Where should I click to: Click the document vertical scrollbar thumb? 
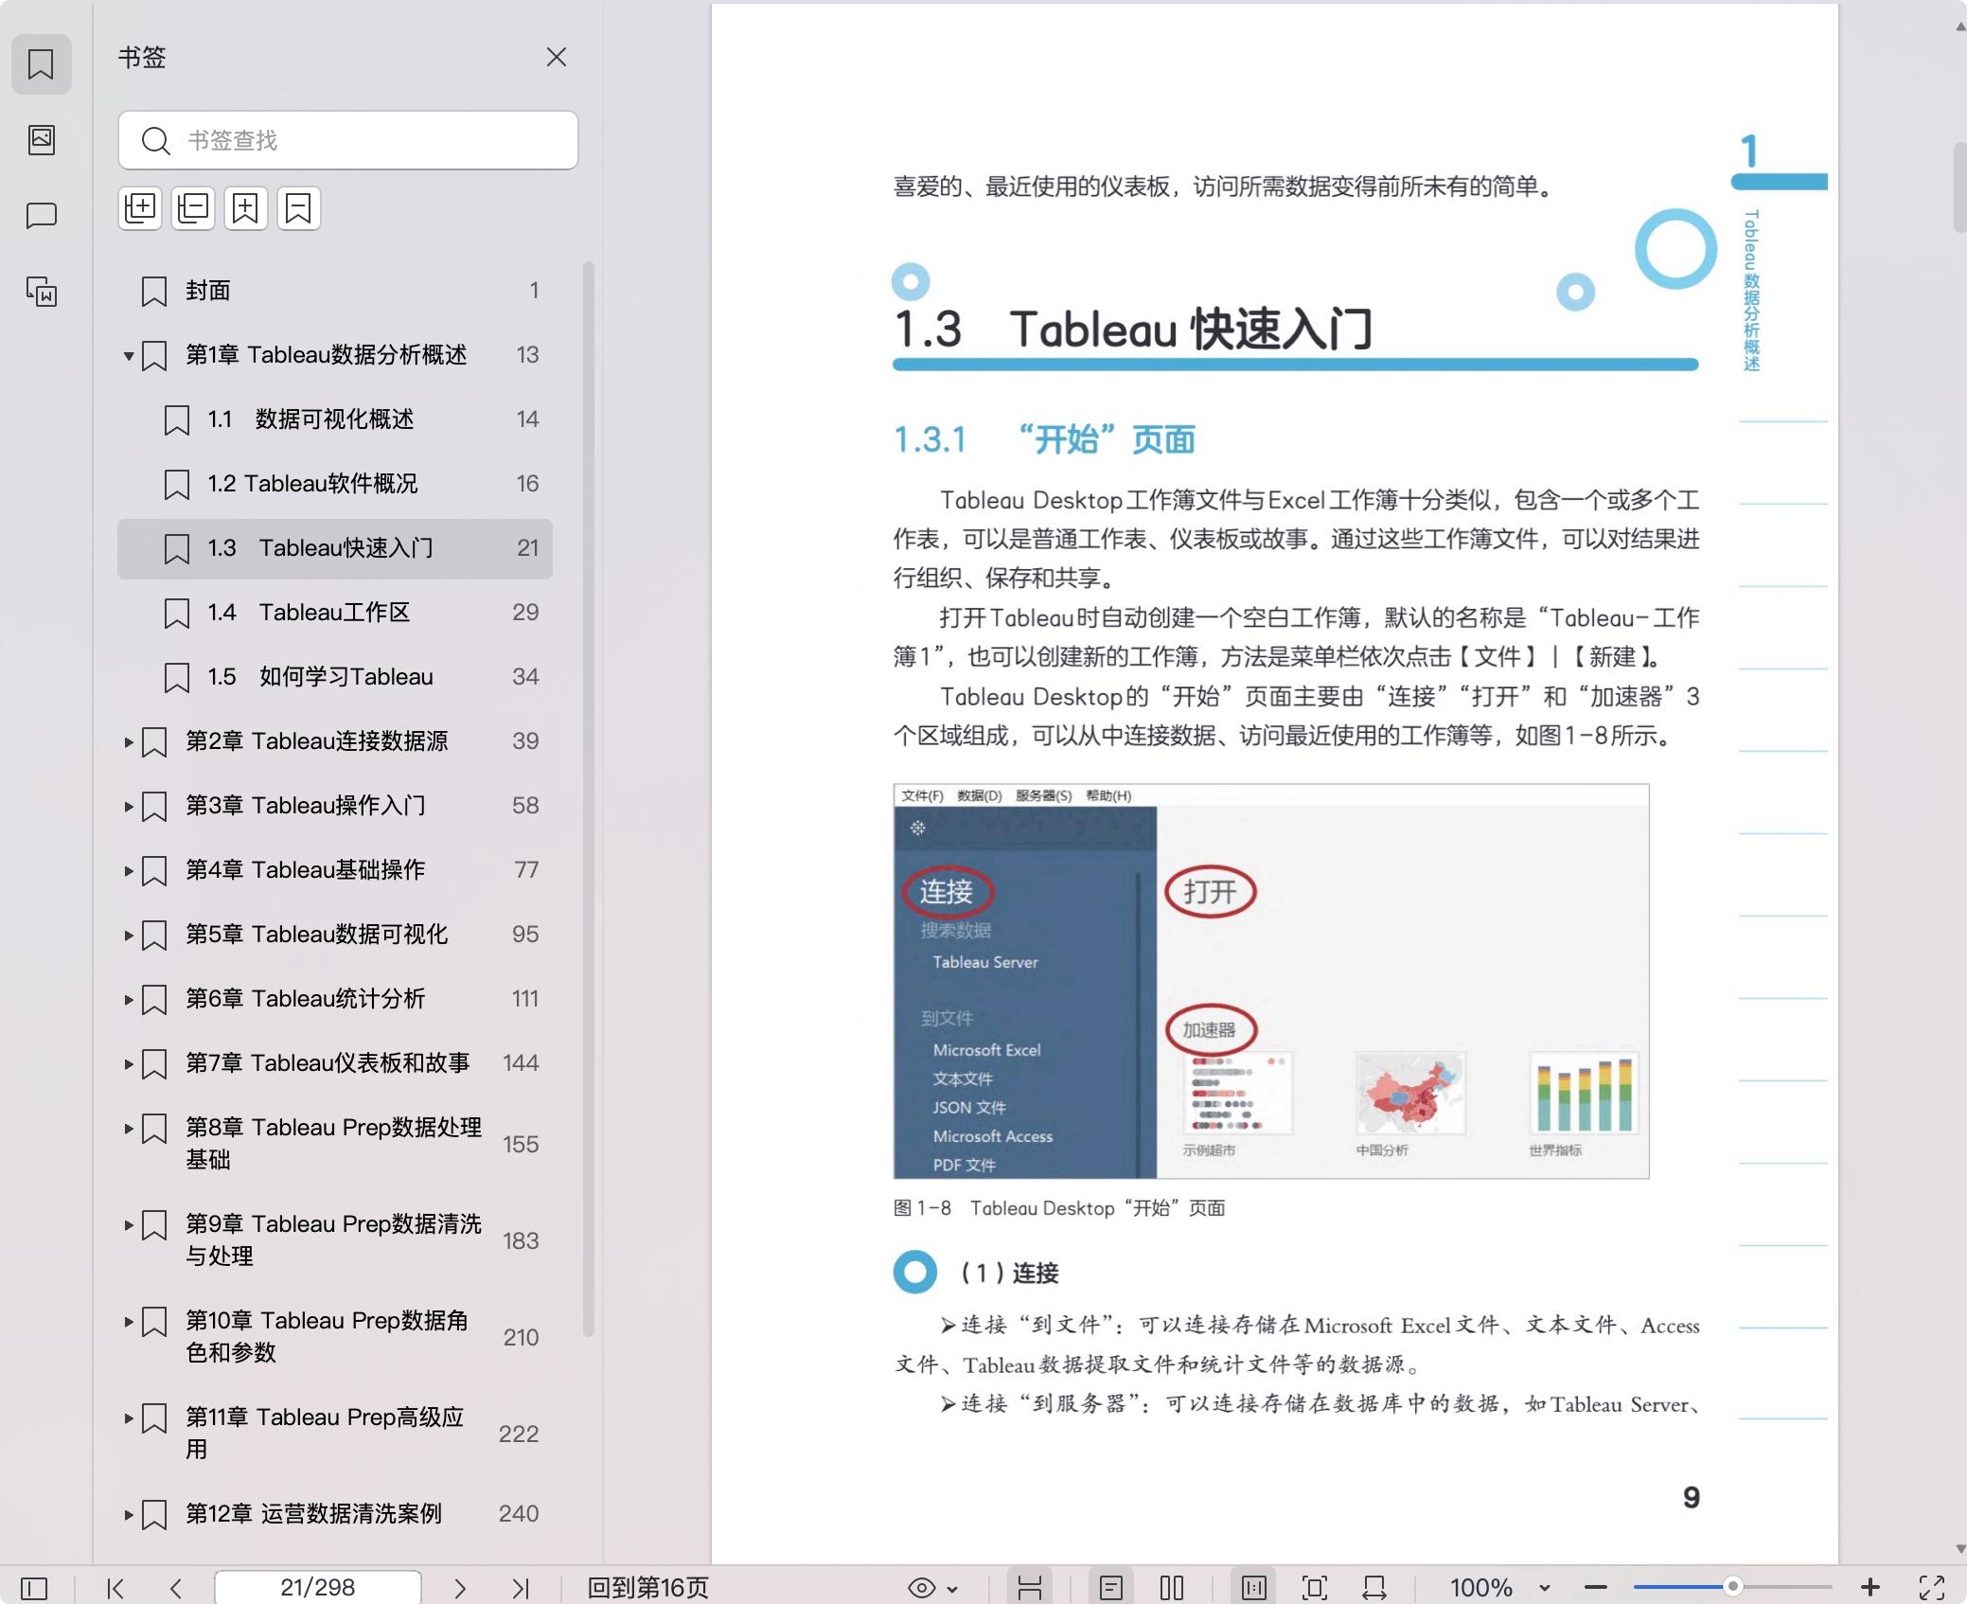(1959, 187)
